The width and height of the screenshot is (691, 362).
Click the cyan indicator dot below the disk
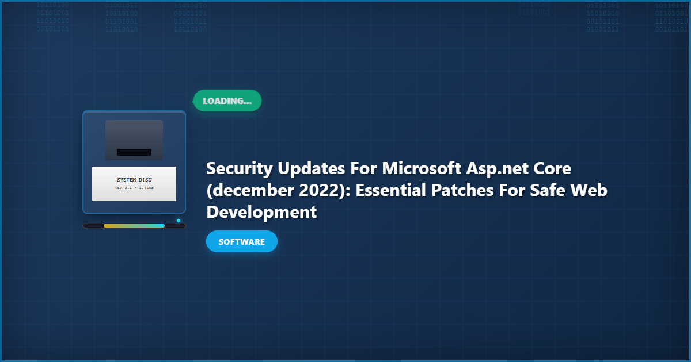tap(179, 221)
